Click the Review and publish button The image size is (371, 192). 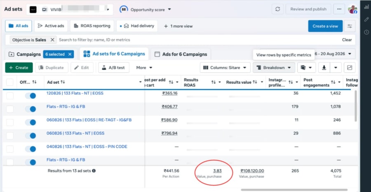tap(308, 9)
